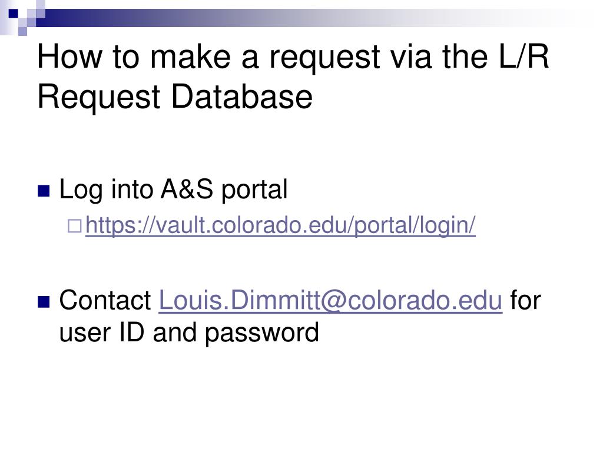Screen dimensions: 603x452
Task: Click the 'Log into A&S portal' text
Action: pos(174,190)
